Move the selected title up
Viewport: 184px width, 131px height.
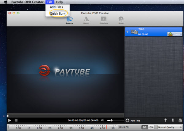click(166, 120)
